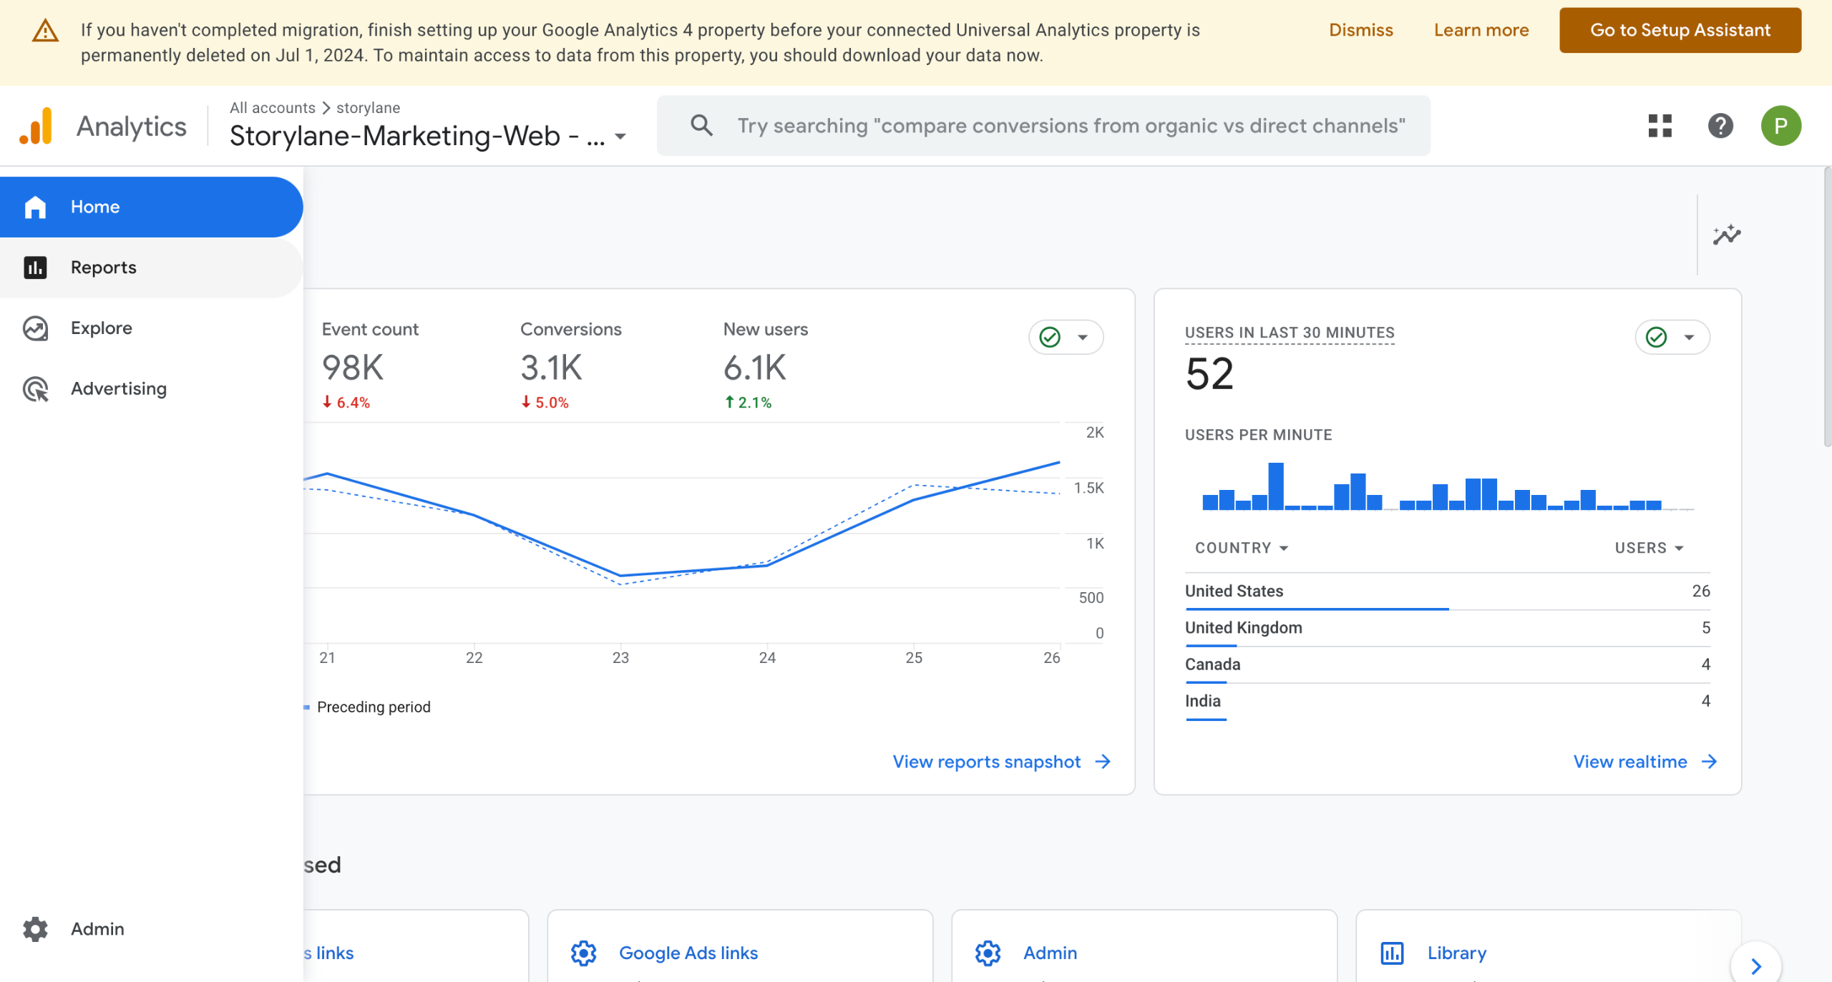Click the Library card icon
Viewport: 1832px width, 982px height.
pos(1392,953)
